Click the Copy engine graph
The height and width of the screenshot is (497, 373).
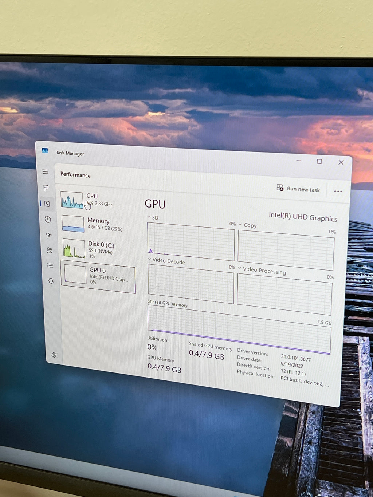286,251
